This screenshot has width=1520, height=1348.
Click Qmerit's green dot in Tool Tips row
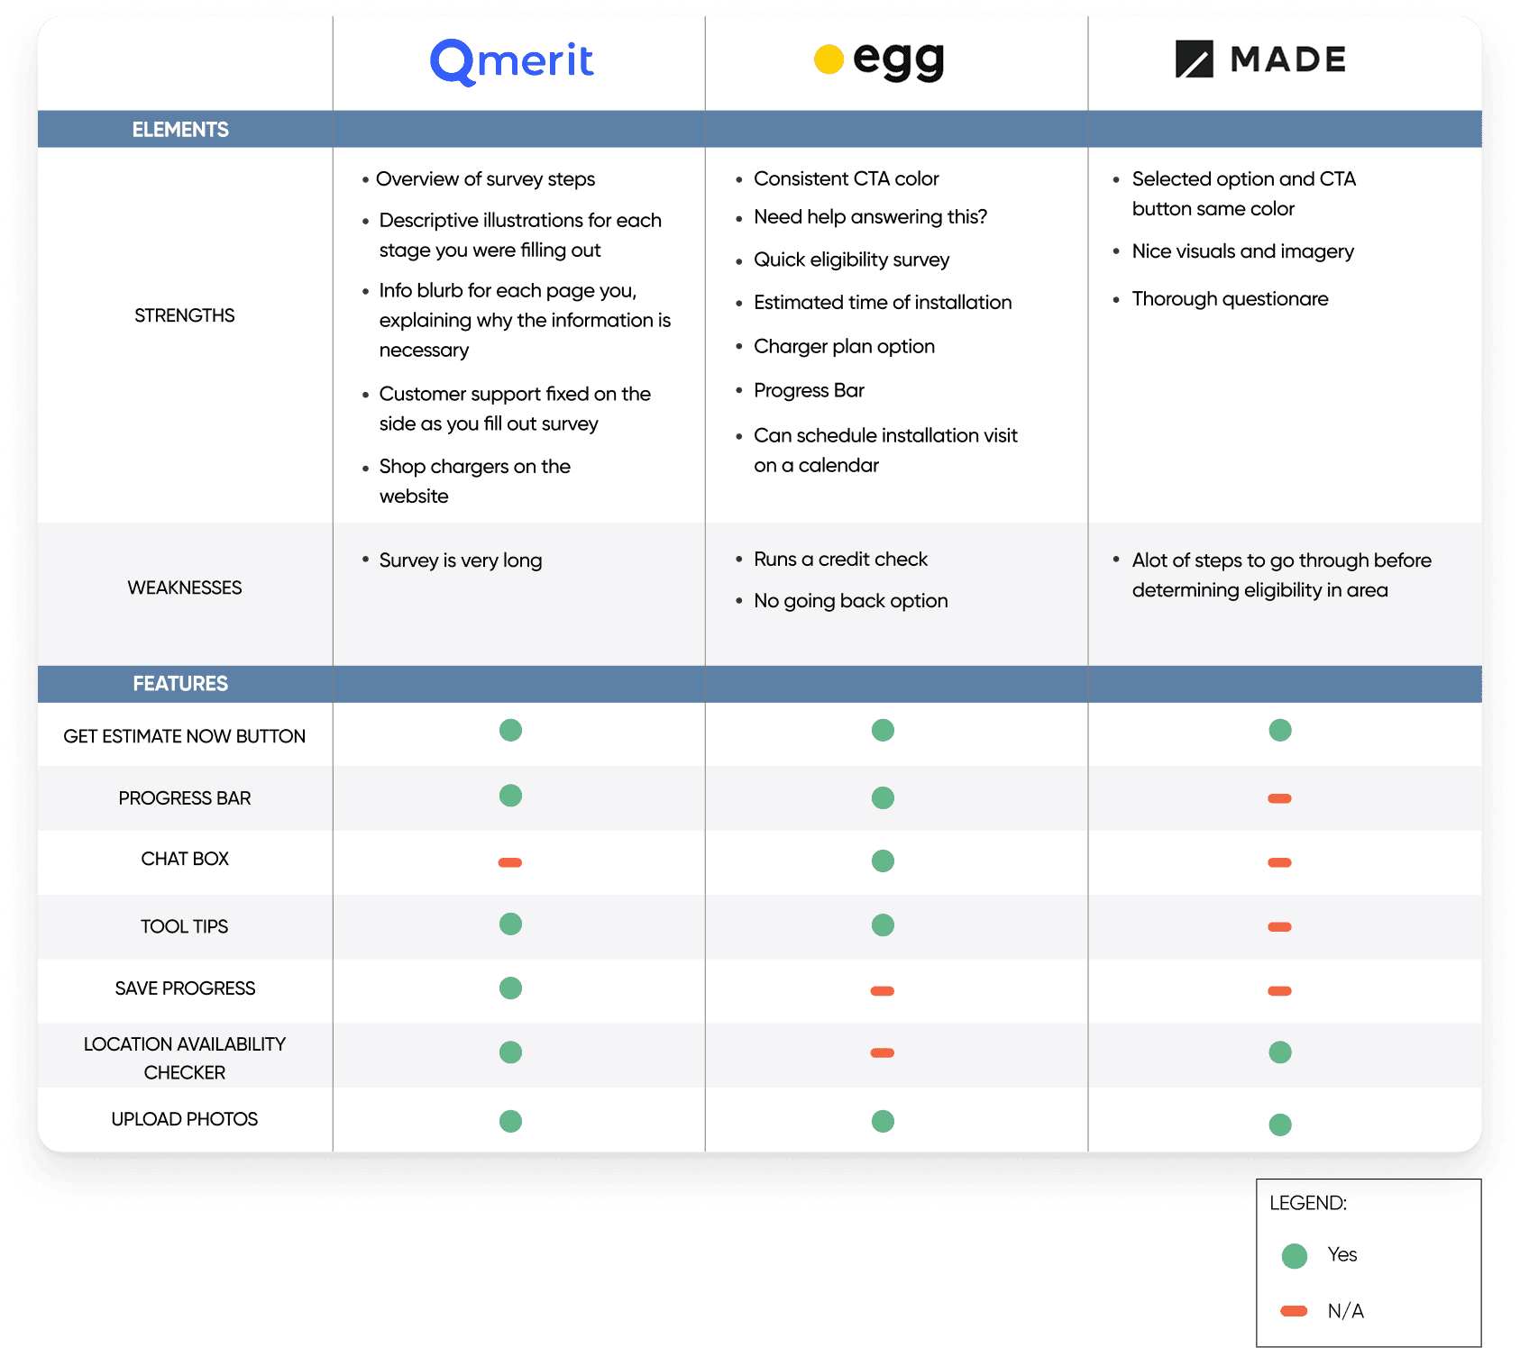pyautogui.click(x=510, y=924)
